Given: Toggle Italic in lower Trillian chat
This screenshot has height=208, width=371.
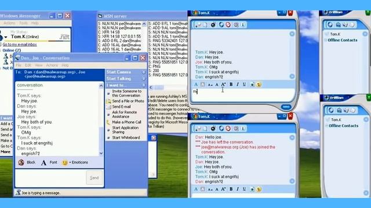Looking at the screenshot, I should pyautogui.click(x=238, y=189).
